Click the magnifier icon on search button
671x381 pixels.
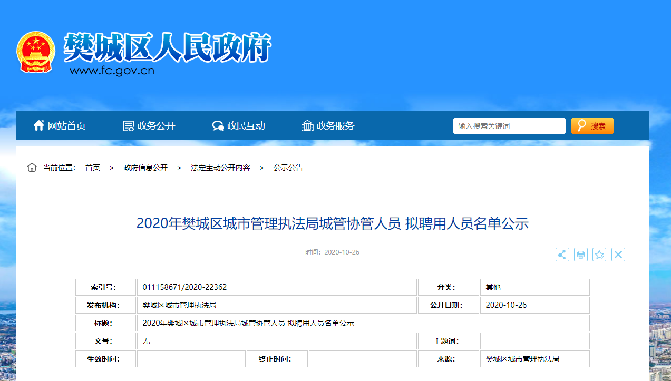(x=582, y=125)
